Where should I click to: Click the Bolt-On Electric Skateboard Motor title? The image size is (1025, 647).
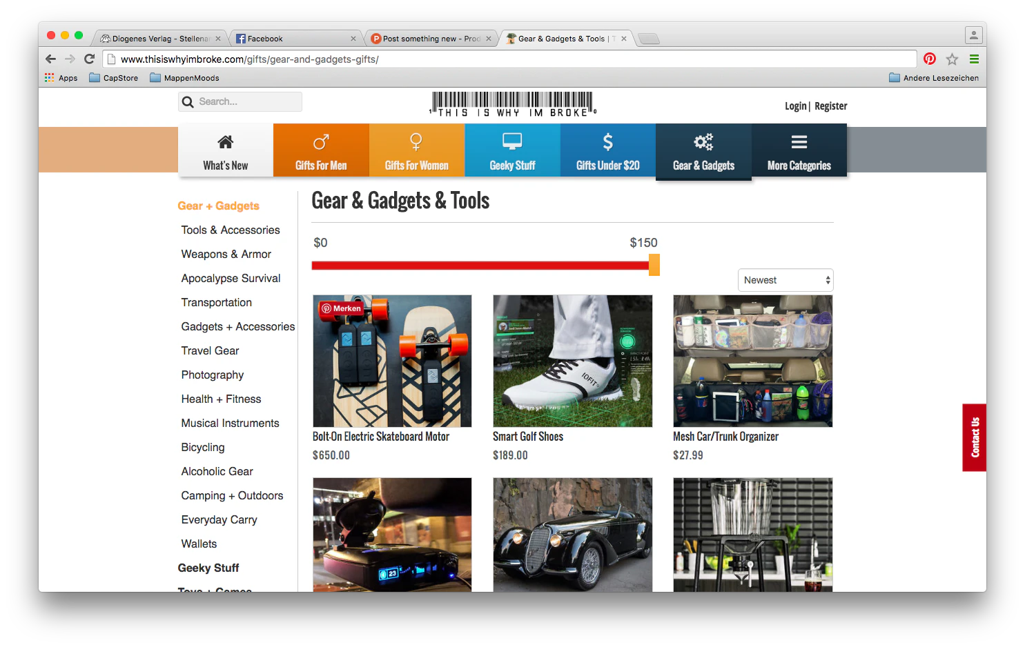click(x=381, y=437)
